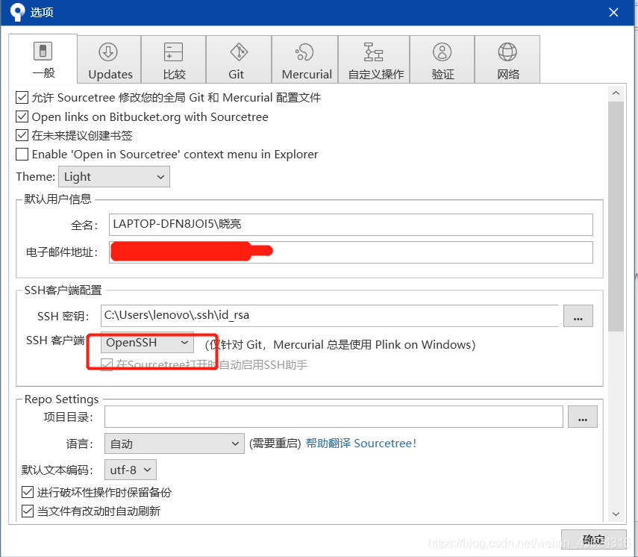The image size is (638, 557).
Task: Confirm with the 确定 button
Action: (x=594, y=540)
